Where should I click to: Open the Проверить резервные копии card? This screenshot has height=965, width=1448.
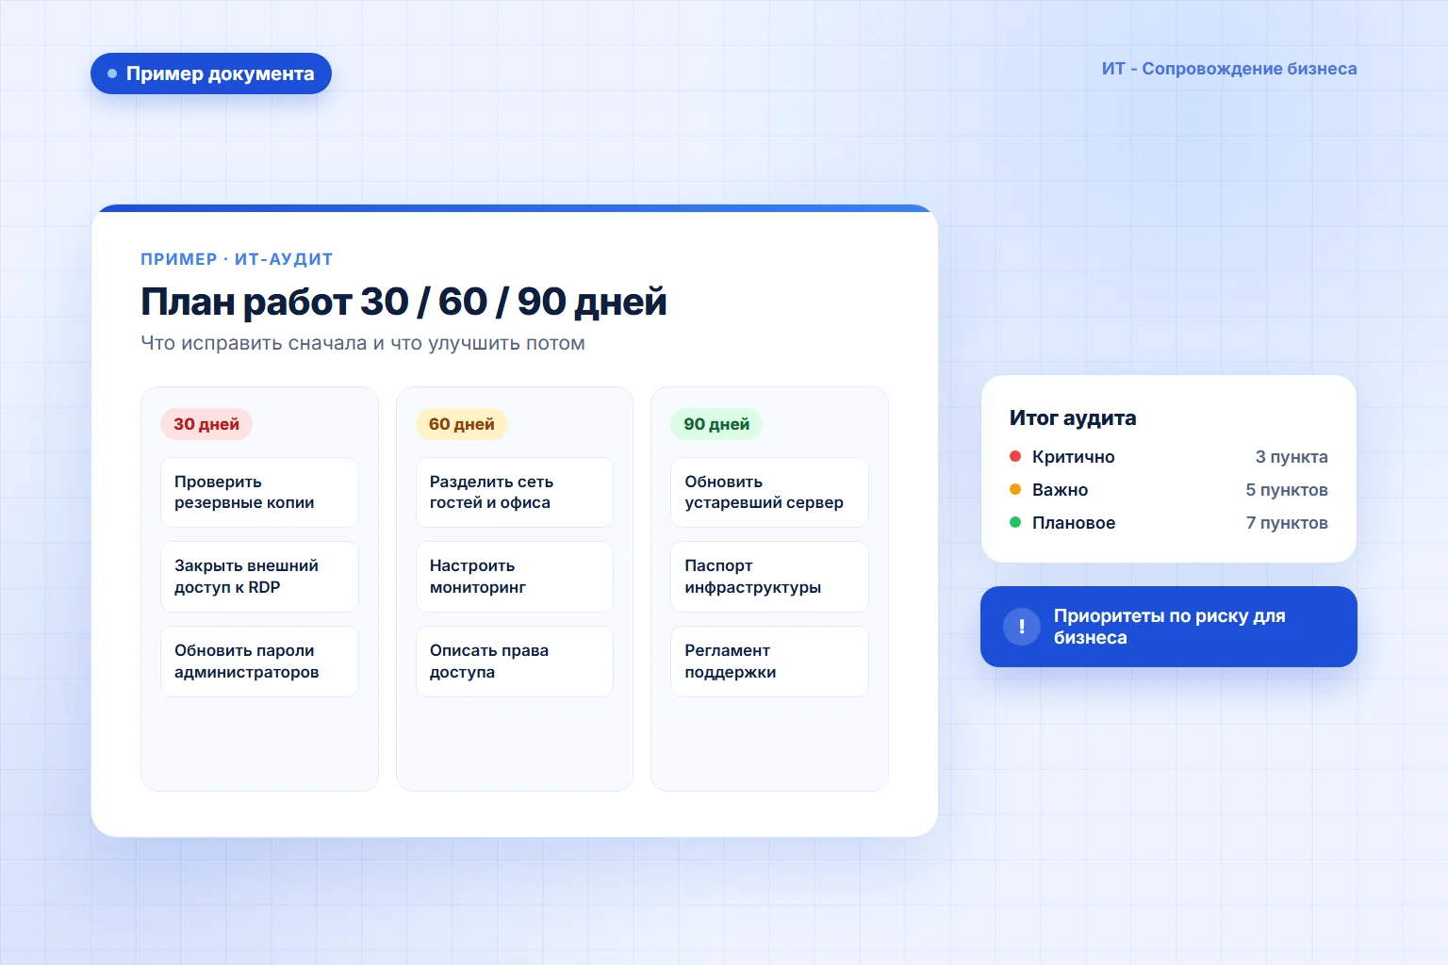(259, 492)
